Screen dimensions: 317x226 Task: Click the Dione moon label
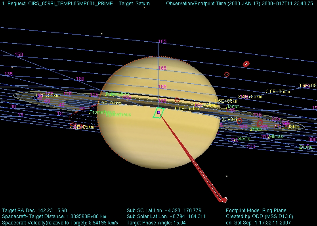(306, 147)
